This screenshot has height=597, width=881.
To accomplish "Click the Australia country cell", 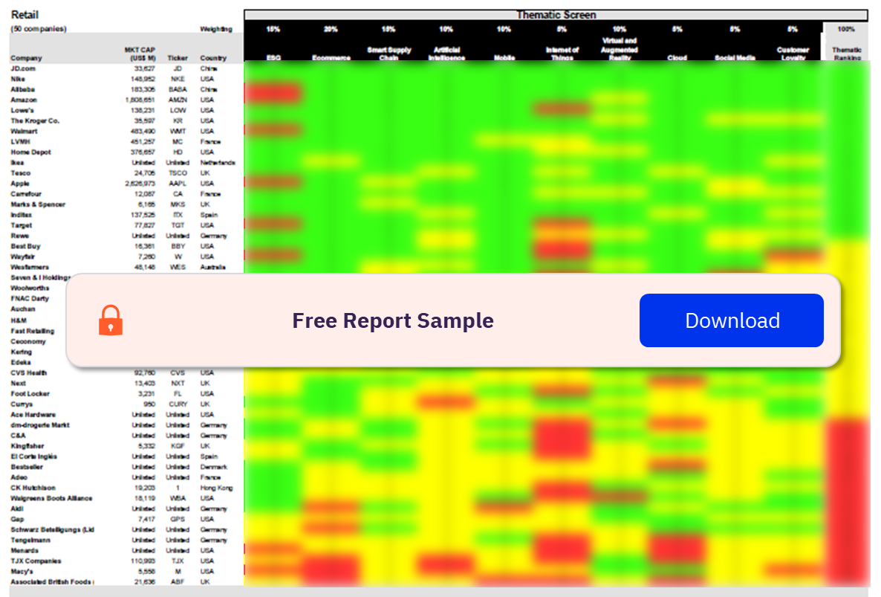I will pyautogui.click(x=213, y=268).
